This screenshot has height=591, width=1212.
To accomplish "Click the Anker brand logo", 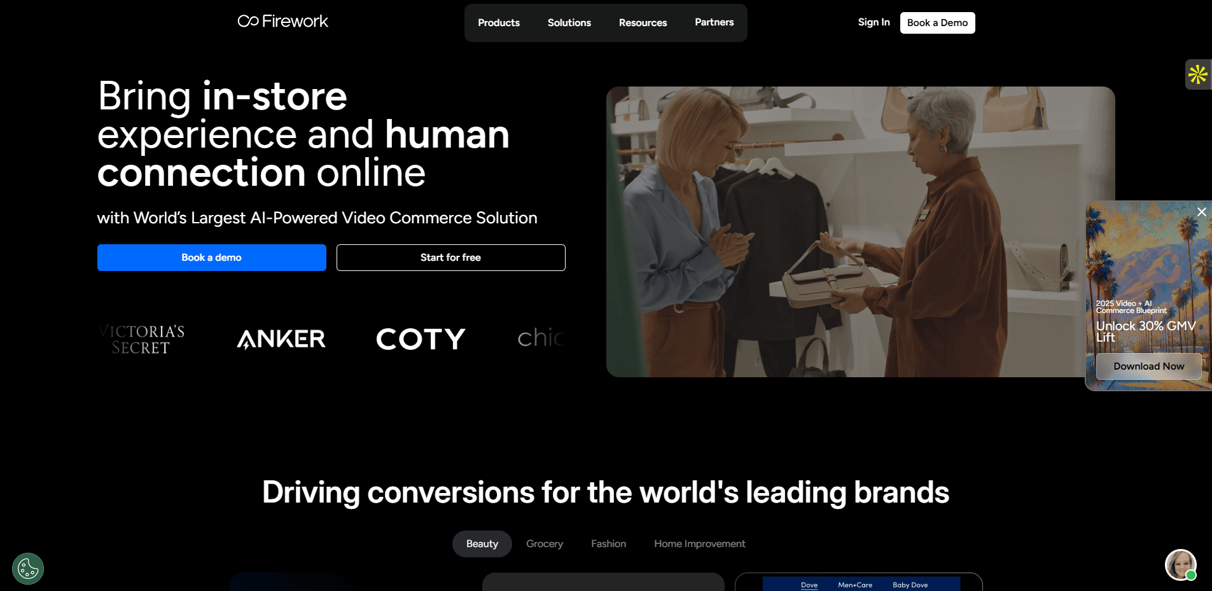I will (281, 339).
